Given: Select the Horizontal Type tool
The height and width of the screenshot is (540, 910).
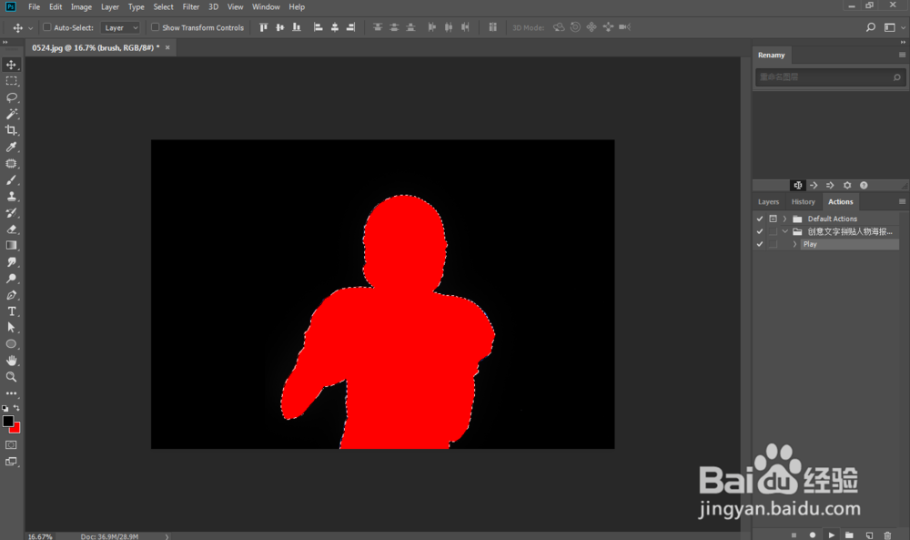Looking at the screenshot, I should 11,311.
